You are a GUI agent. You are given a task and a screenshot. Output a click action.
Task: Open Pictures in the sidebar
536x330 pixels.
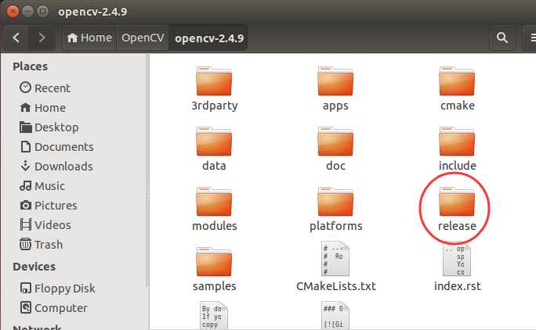click(49, 206)
